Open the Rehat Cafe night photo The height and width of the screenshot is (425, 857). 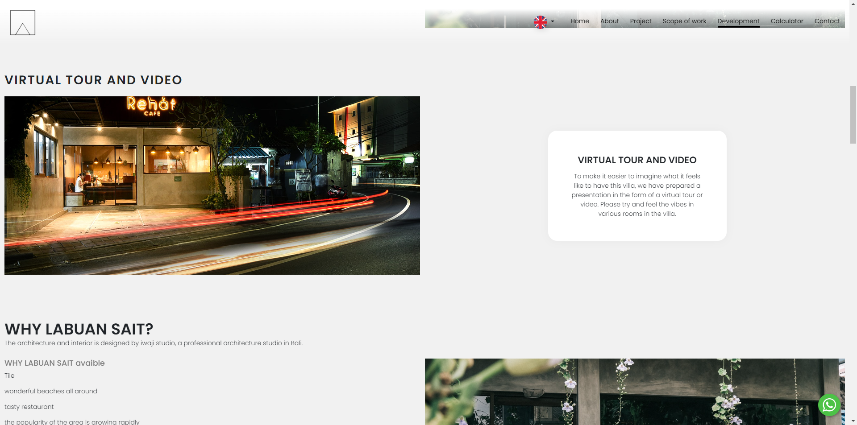pos(212,185)
